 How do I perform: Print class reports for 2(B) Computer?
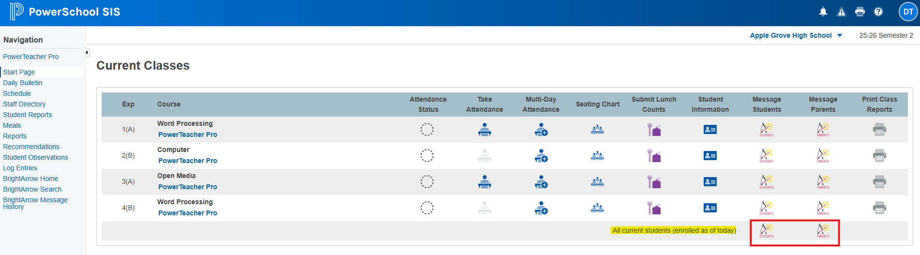click(x=879, y=156)
